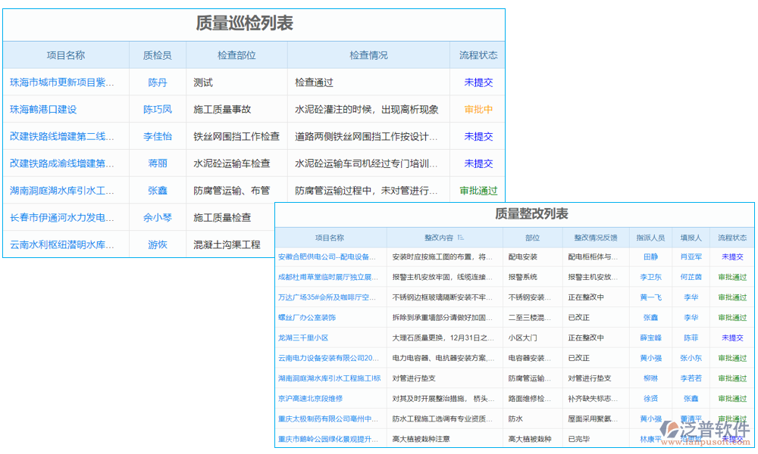This screenshot has height=454, width=758.
Task: Open the 未提交 status for the 测试 inspection row
Action: pyautogui.click(x=478, y=82)
